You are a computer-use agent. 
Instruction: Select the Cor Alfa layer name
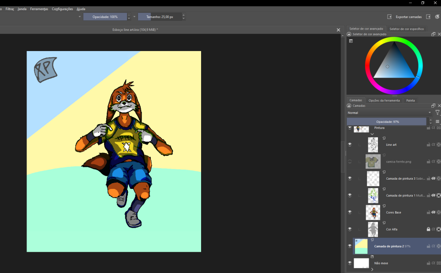pyautogui.click(x=392, y=229)
